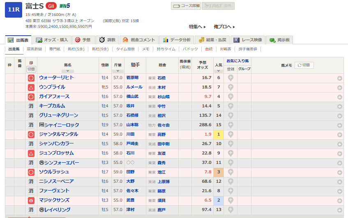Toggle the prediction mark for ガイアフォース

click(31, 97)
